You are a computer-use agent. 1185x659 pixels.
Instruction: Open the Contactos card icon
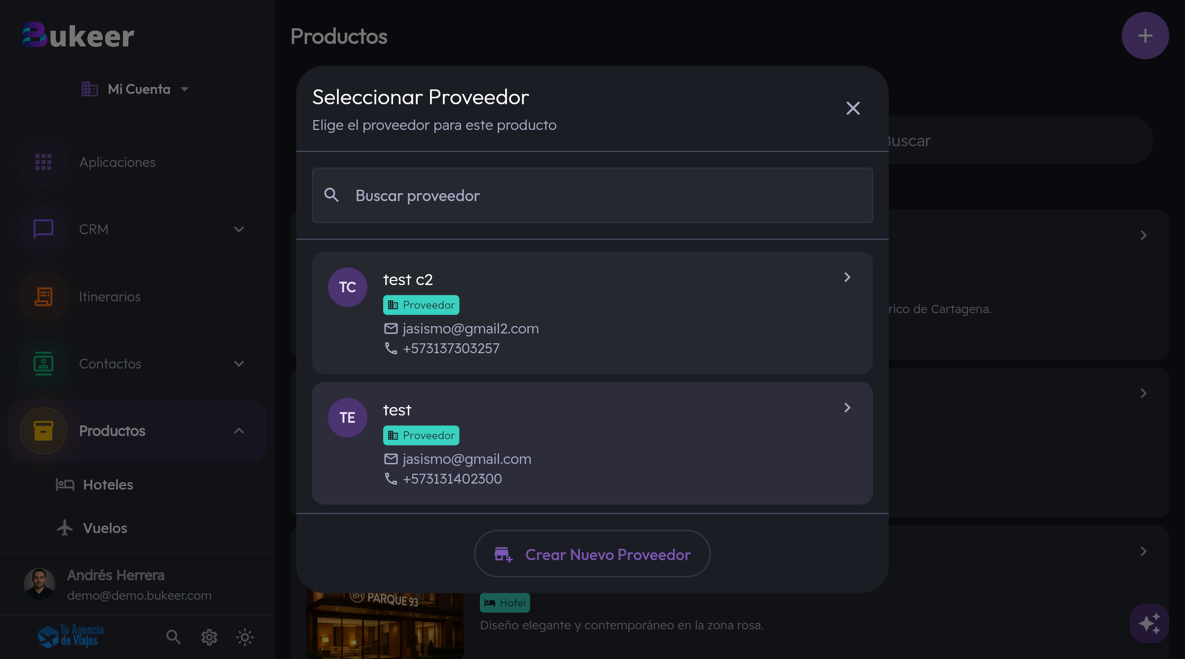[43, 364]
